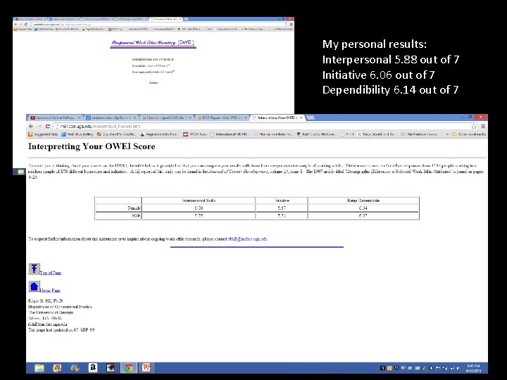Reload the Interpreting Your OWEI page

48,127
